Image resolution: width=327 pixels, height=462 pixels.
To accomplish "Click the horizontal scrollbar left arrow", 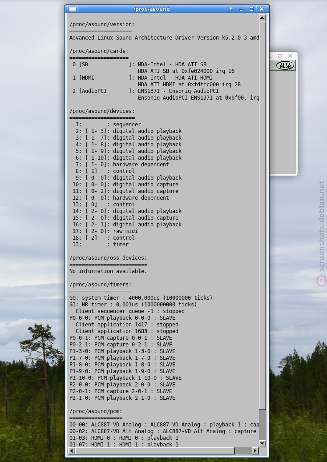I will [72, 450].
